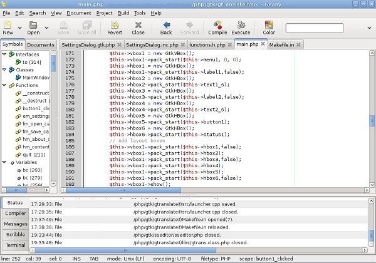This screenshot has width=376, height=263.
Task: Select the fm_open_ca function symbol
Action: [x=32, y=124]
